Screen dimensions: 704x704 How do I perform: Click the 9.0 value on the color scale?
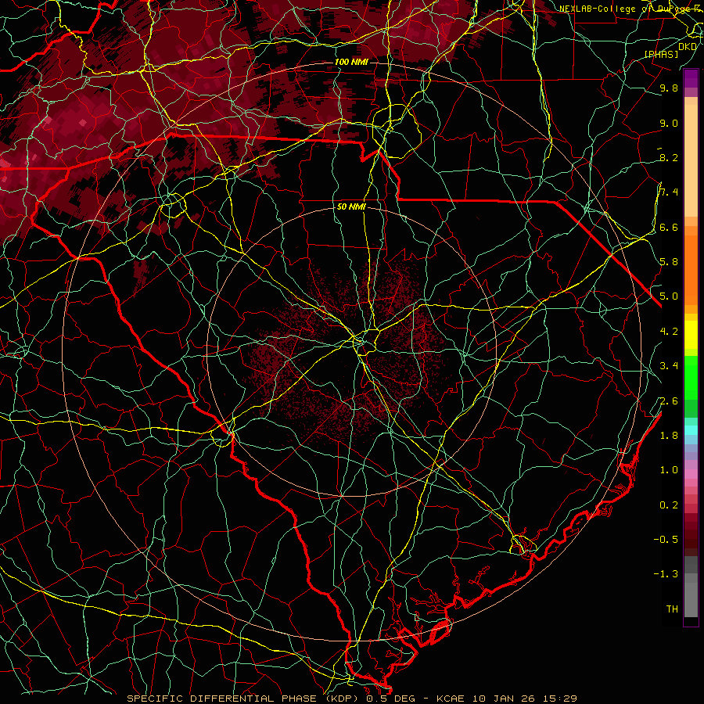tap(669, 124)
